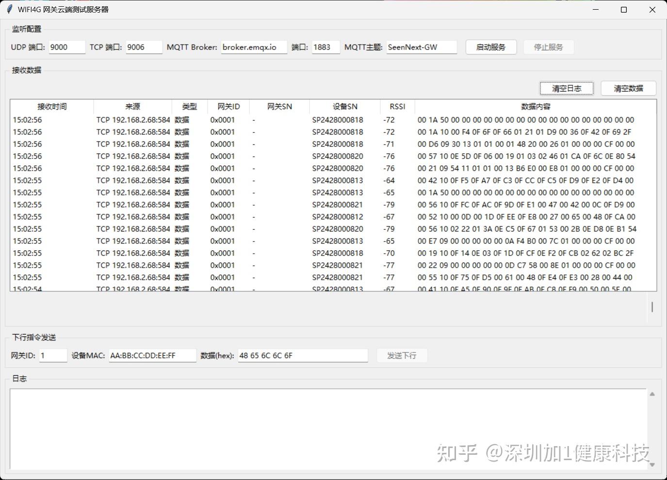Click the MQTT port field showing 1883

325,47
